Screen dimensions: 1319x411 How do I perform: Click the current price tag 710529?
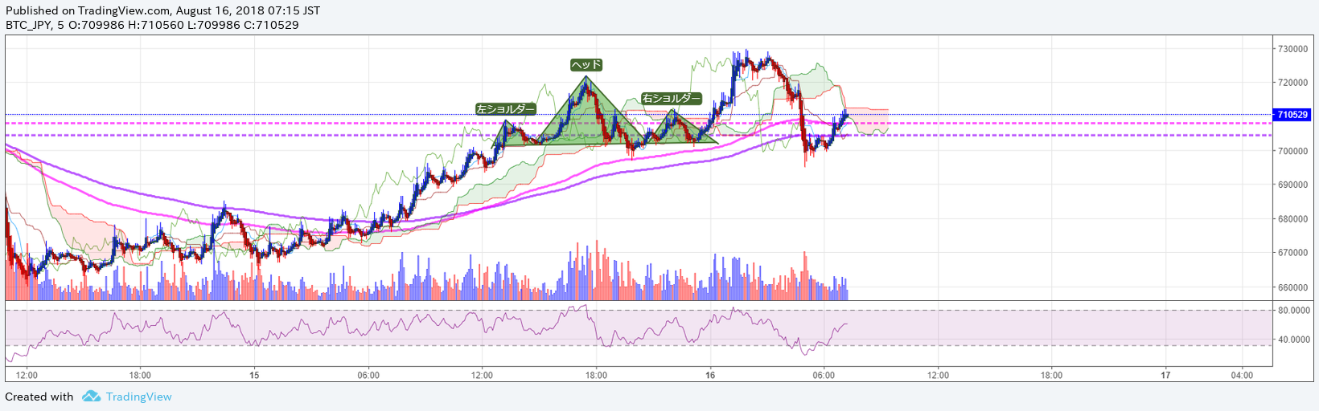1292,115
